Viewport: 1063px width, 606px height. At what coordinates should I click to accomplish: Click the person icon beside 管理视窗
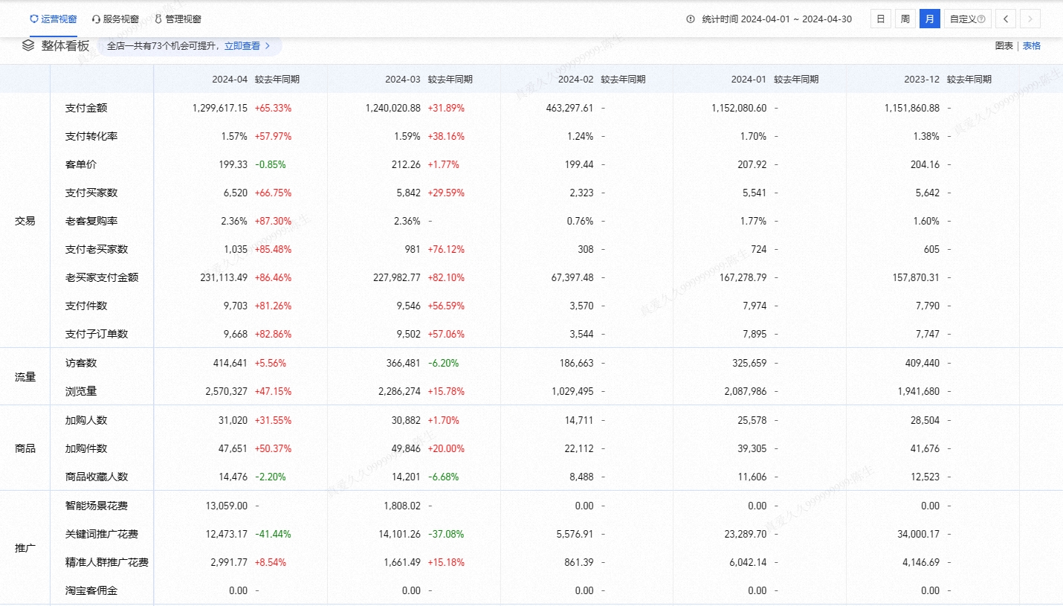coord(158,19)
